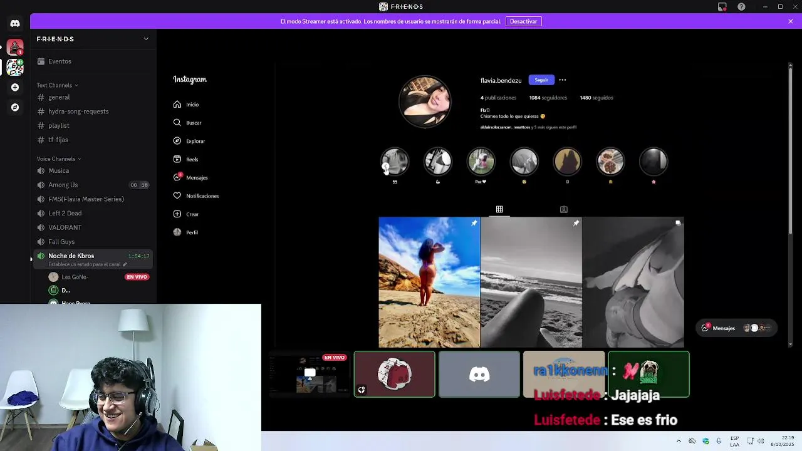Viewport: 802px width, 451px height.
Task: Open the discover servers compass icon
Action: point(15,107)
